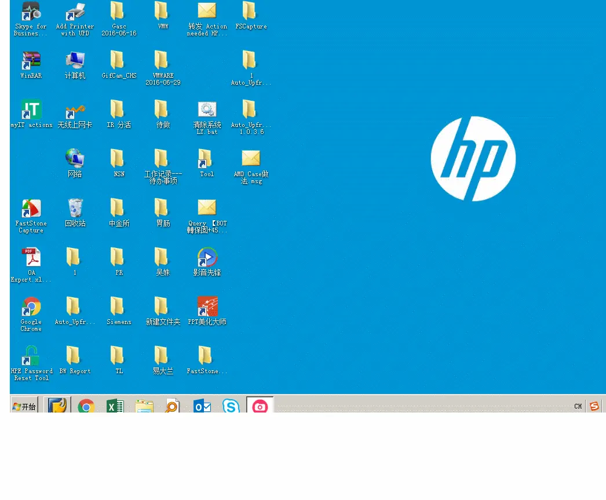The height and width of the screenshot is (500, 606).
Task: Open Add Printer with UPD shortcut
Action: point(75,19)
